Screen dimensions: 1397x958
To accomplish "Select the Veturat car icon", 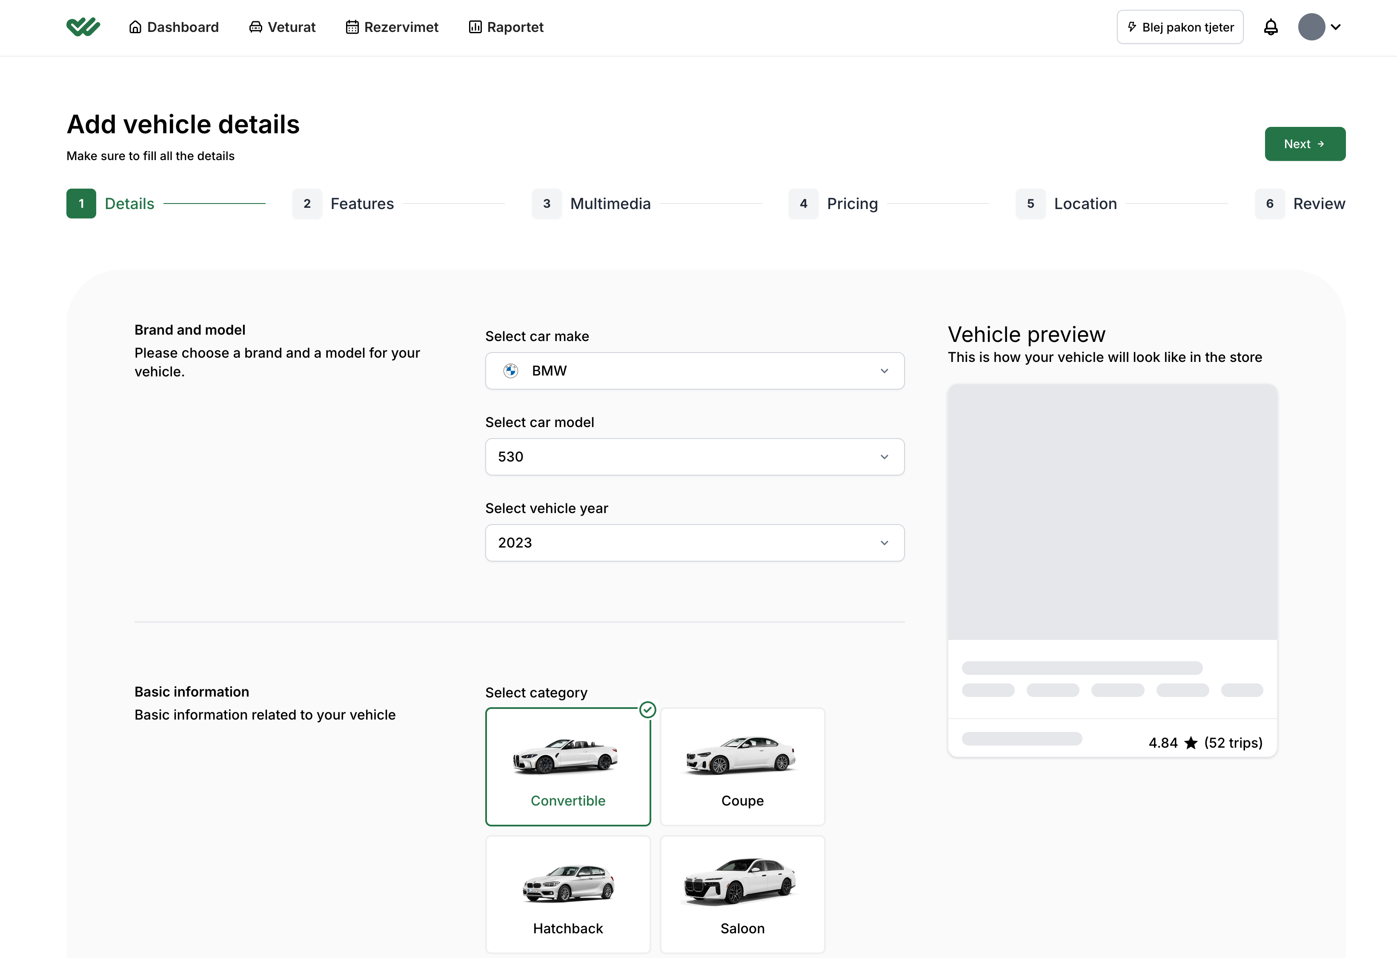I will pos(255,26).
